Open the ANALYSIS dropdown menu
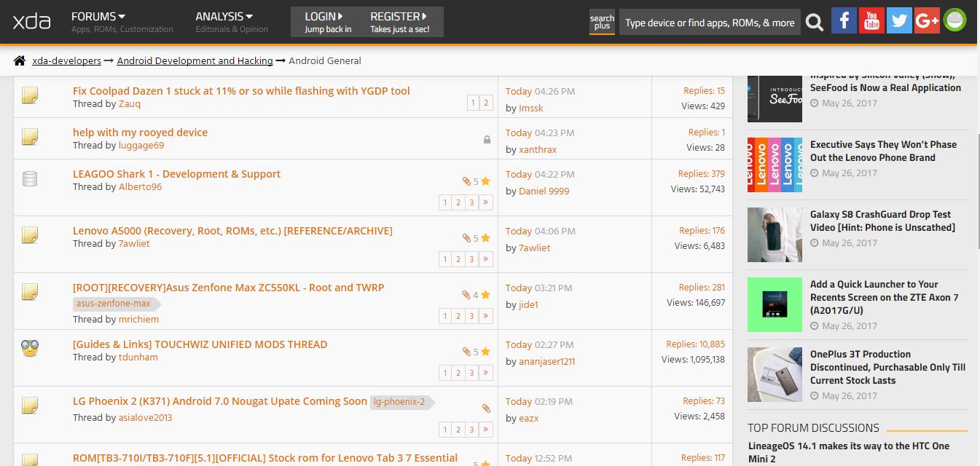 224,16
